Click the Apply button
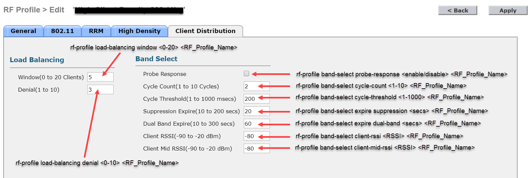Viewport: 531px width, 178px height. point(507,10)
